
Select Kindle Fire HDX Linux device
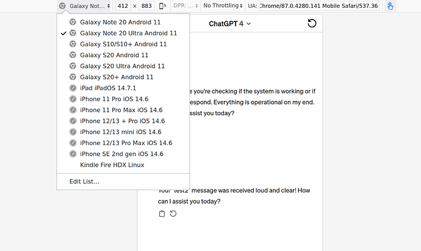click(123, 165)
